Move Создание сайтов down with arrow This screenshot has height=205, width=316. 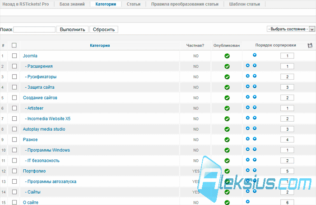pos(255,97)
